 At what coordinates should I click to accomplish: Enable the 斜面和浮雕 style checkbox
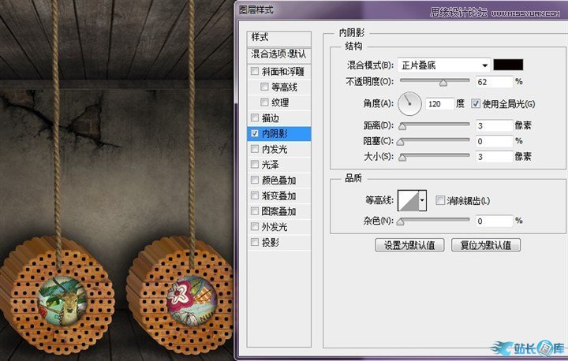tap(254, 72)
